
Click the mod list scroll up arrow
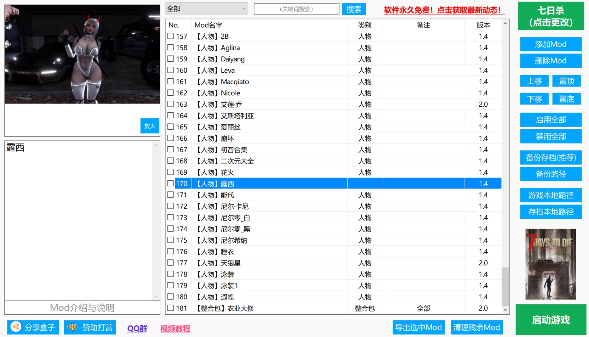click(505, 24)
